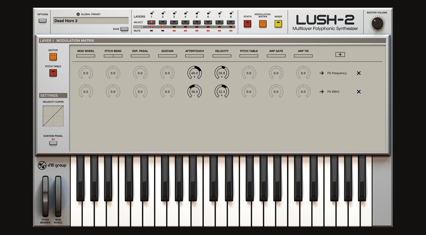Screen dimensions: 426x235
Task: Toggle mute LED for layer 3
Action: point(174,31)
